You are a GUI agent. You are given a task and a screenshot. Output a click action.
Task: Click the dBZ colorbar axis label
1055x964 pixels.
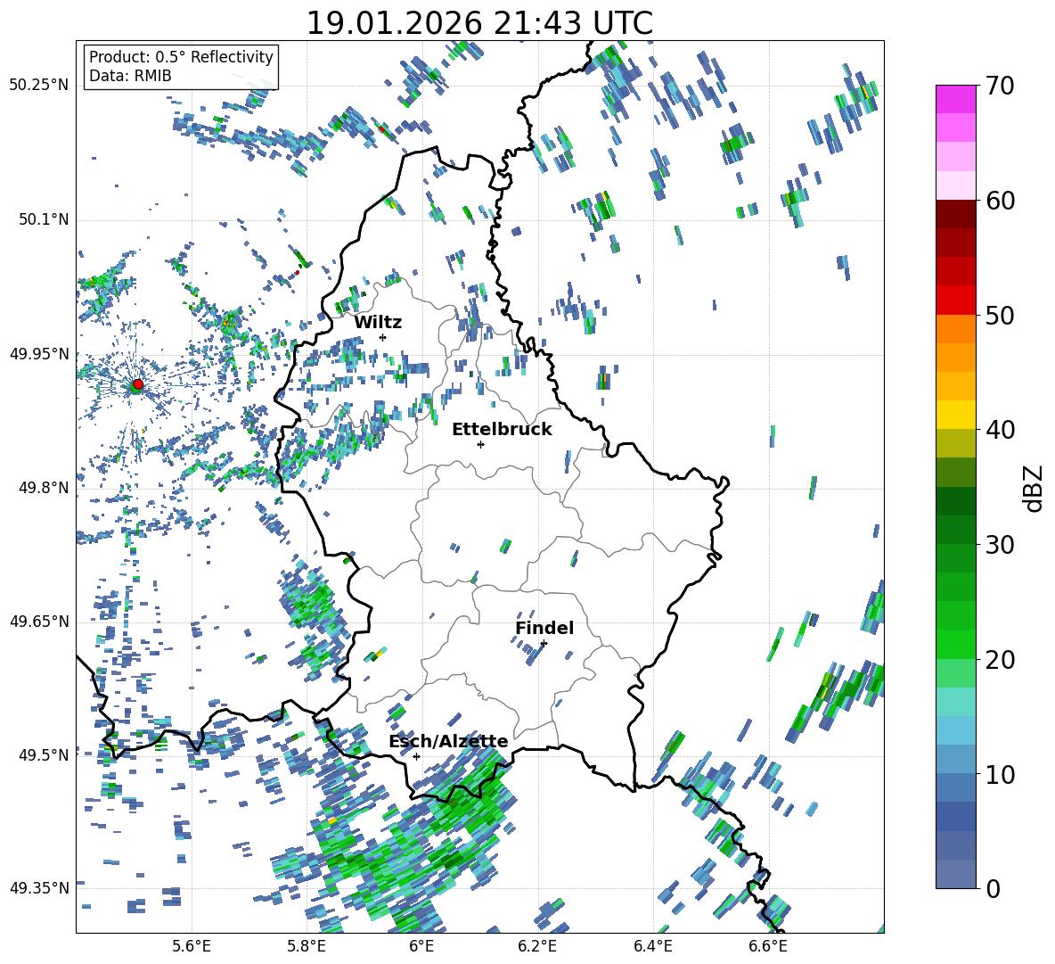coord(1035,488)
